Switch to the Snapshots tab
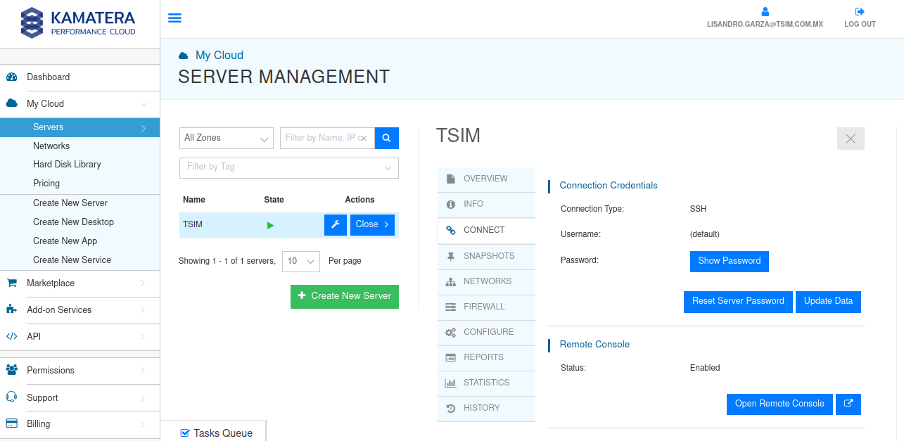Viewport: 904px width, 441px height. click(x=487, y=257)
